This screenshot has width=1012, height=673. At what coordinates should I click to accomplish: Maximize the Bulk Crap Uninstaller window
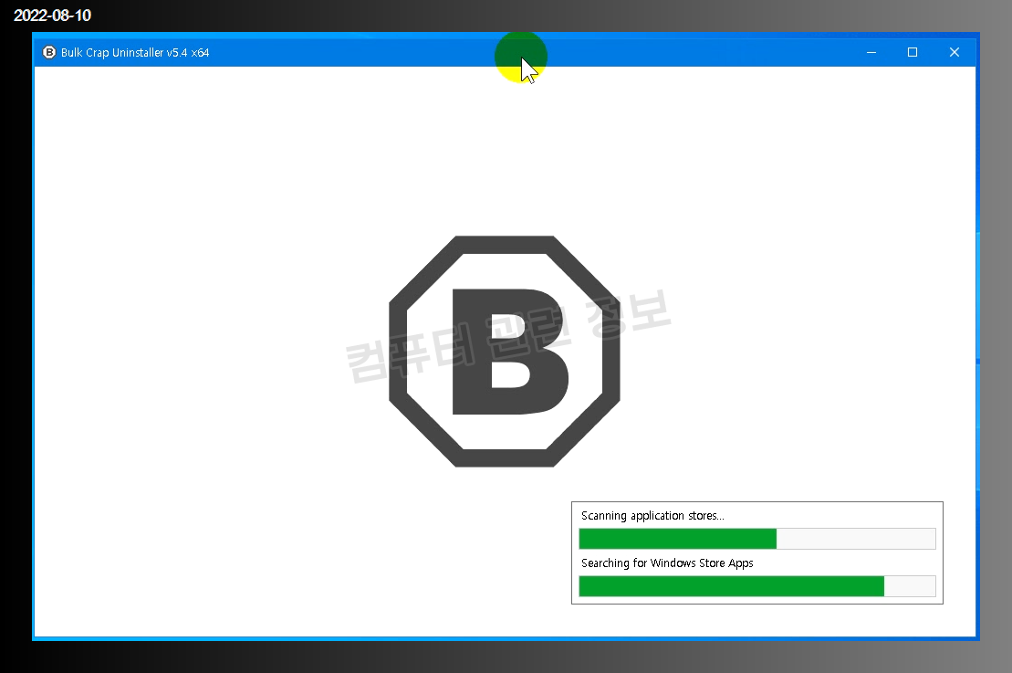coord(913,52)
